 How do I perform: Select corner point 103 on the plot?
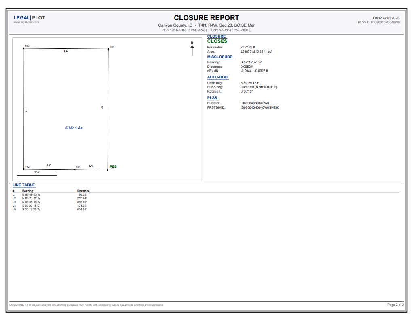point(23,48)
